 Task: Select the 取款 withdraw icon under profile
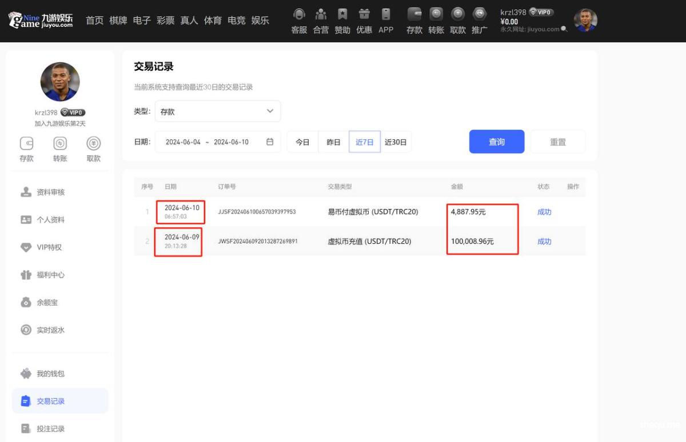[x=94, y=144]
